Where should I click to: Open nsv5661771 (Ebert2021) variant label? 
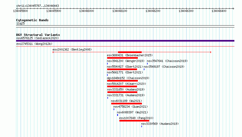[x=125, y=72]
